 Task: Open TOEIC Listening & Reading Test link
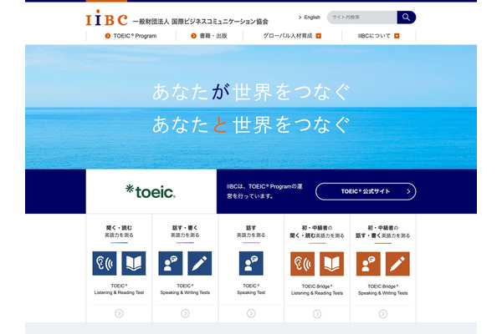point(119,289)
